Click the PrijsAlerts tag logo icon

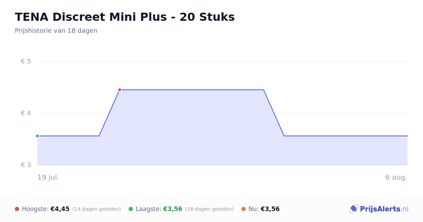tap(354, 209)
